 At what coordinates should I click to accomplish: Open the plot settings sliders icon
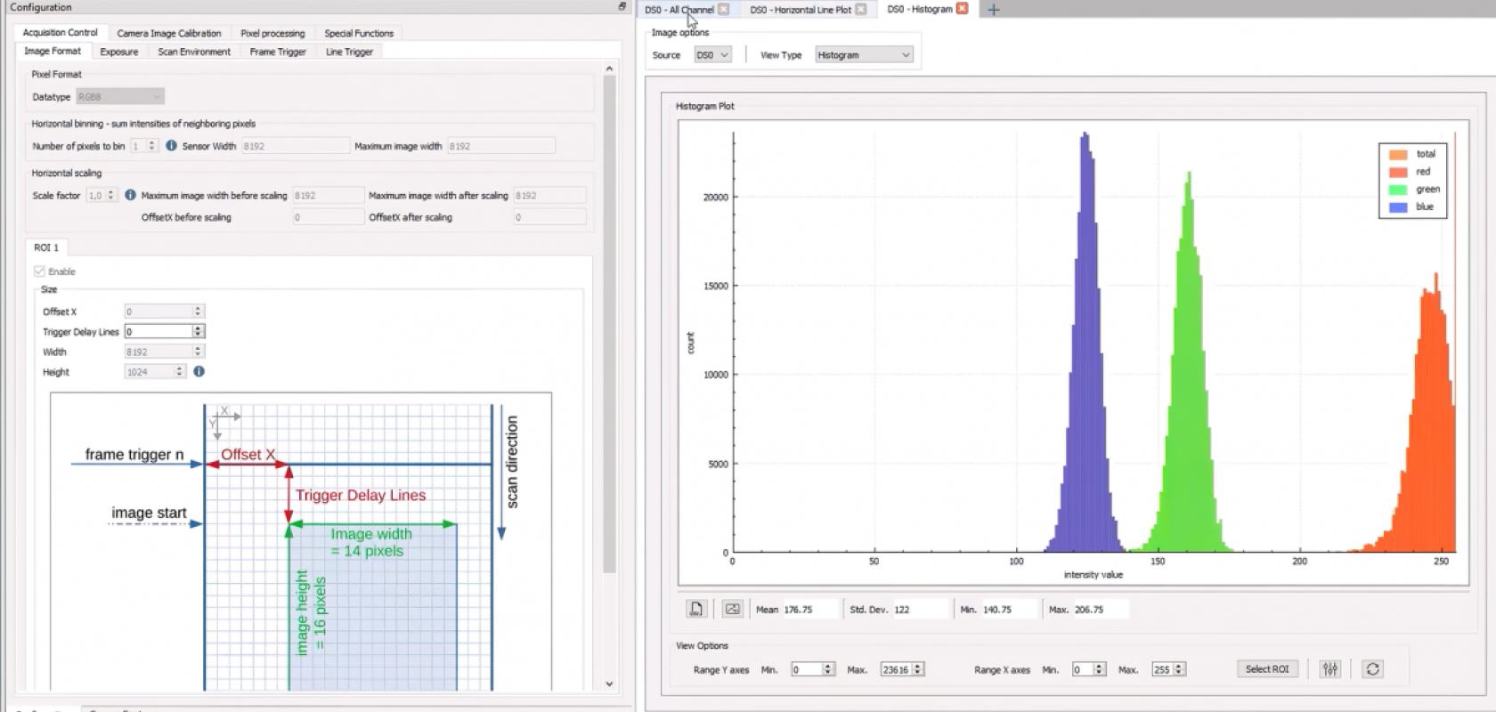click(1330, 669)
